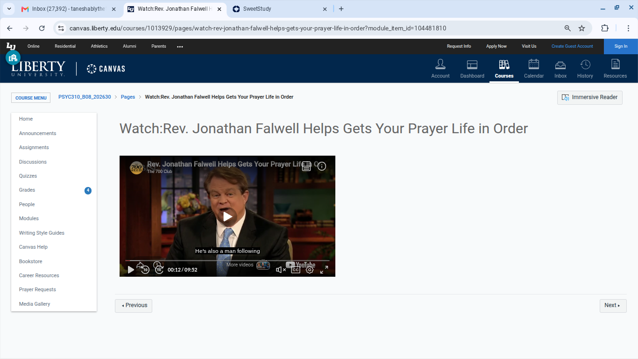Open the Resources icon
The width and height of the screenshot is (638, 359).
point(615,69)
